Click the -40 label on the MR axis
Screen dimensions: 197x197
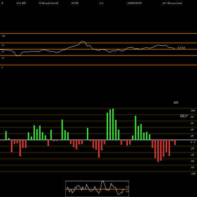[192, 155]
